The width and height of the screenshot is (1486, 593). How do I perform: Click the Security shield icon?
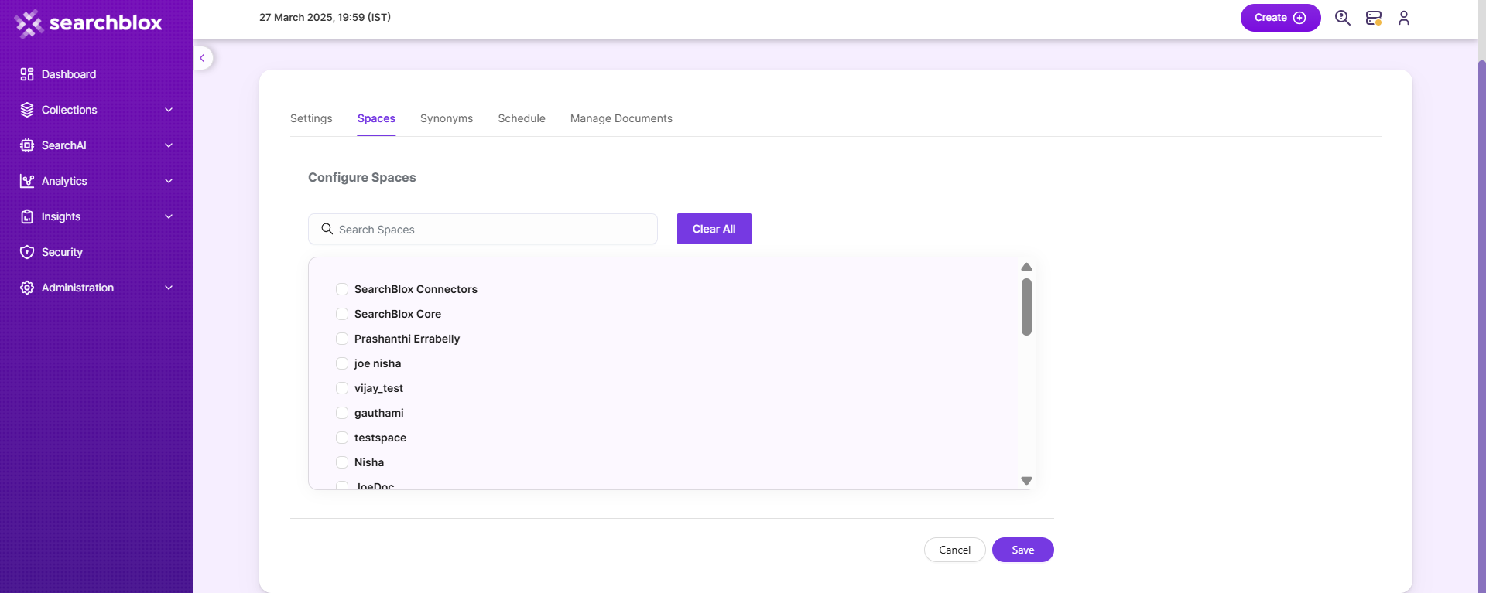click(27, 252)
